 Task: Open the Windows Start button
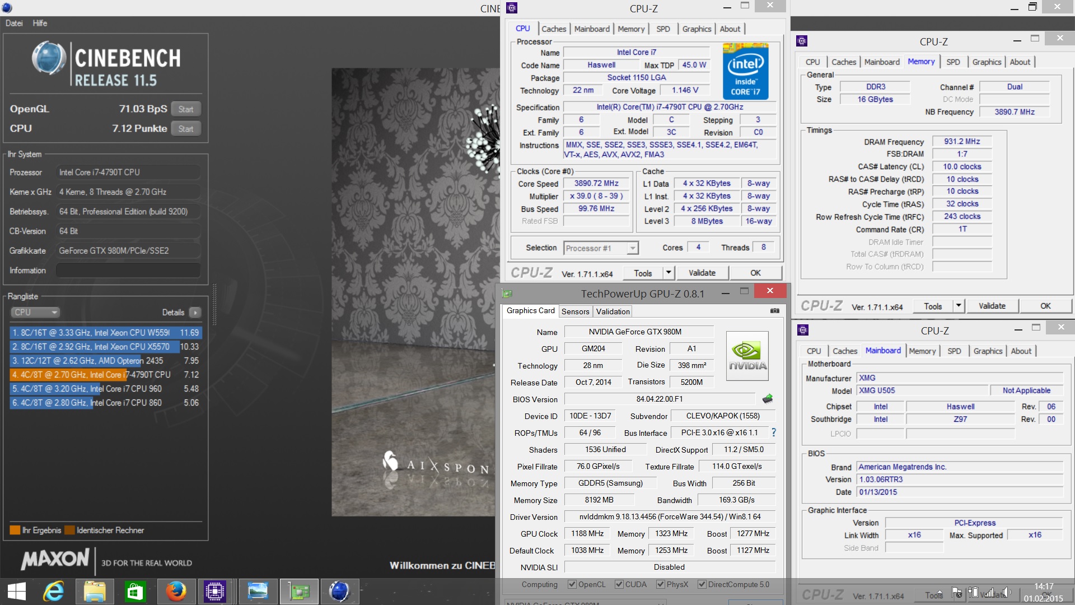click(x=17, y=592)
